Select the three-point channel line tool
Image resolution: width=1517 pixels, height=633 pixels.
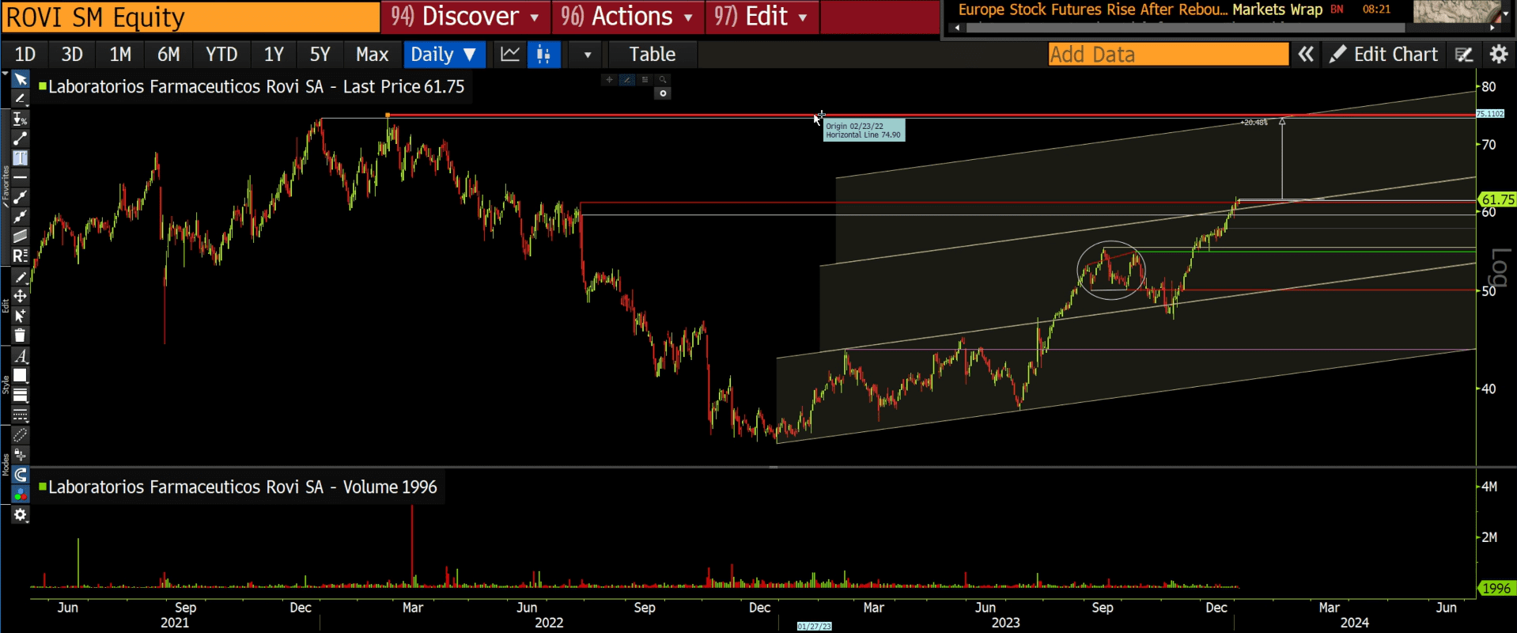pos(21,197)
